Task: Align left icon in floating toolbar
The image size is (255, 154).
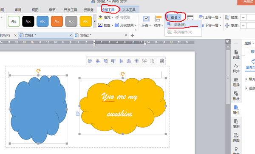Action: point(90,61)
